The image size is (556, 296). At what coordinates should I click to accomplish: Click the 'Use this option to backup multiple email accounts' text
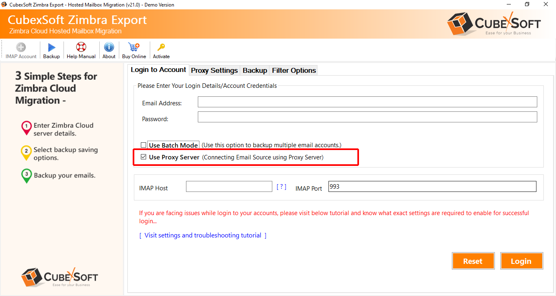[271, 145]
